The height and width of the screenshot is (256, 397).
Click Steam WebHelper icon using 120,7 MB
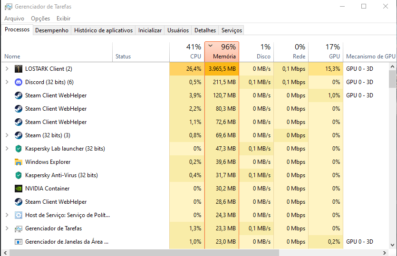tap(19, 95)
